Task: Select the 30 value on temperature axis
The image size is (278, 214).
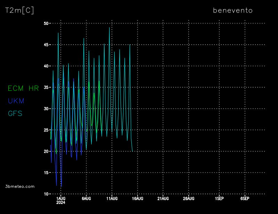Action: (46, 109)
